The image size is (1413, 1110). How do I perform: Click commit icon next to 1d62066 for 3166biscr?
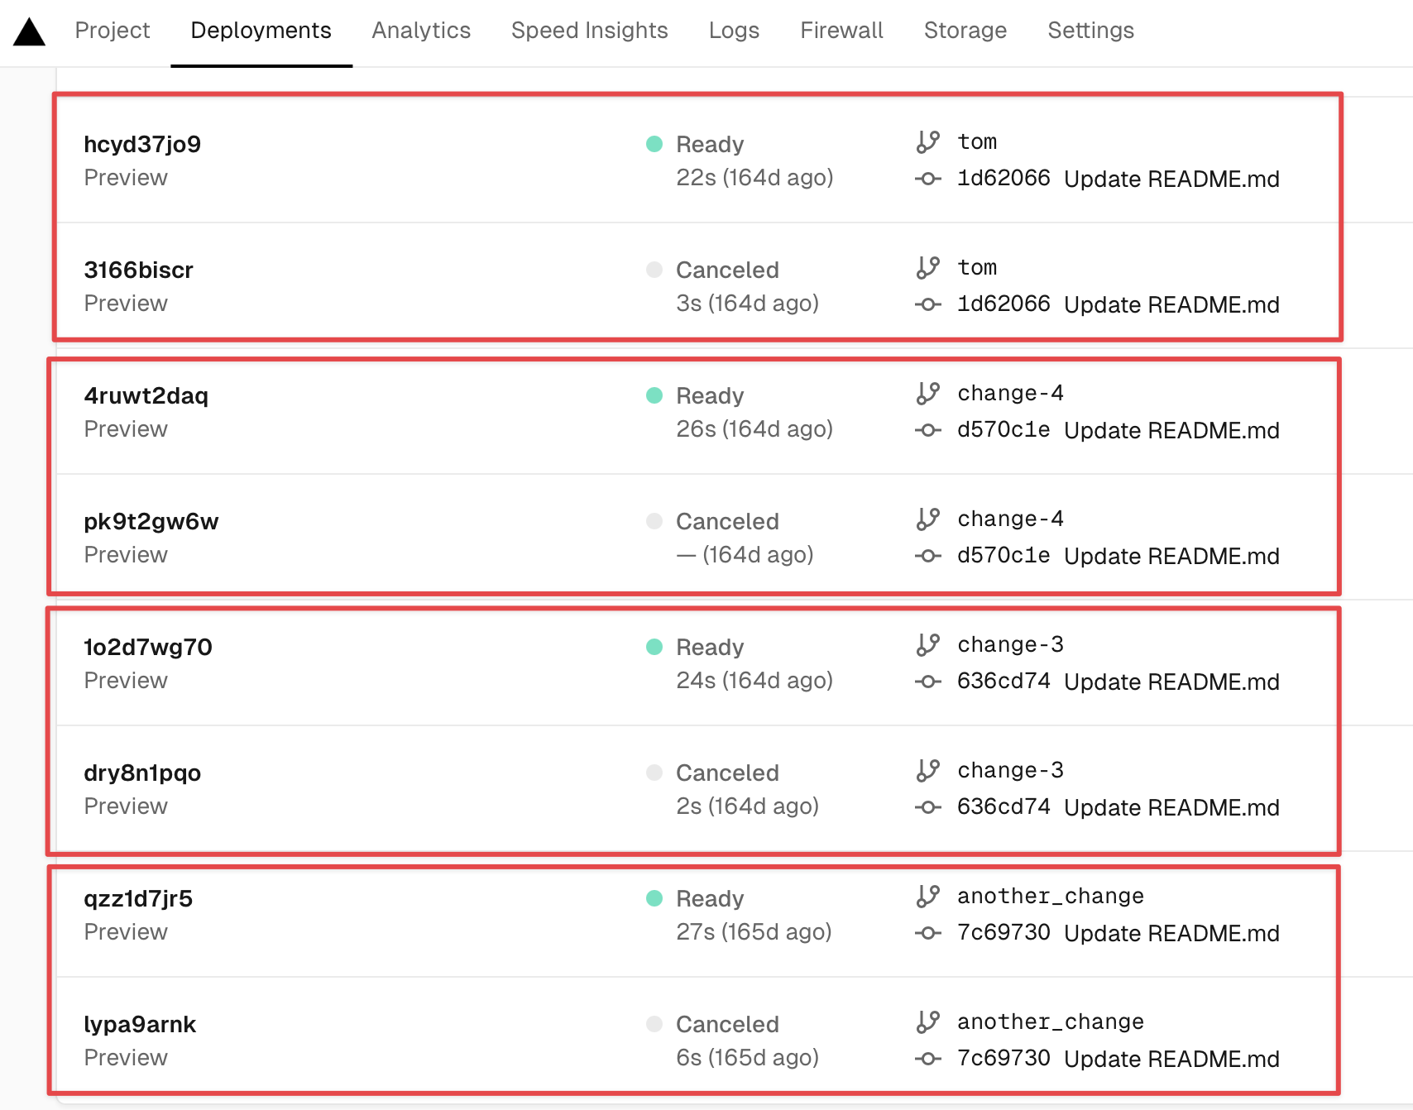coord(928,304)
